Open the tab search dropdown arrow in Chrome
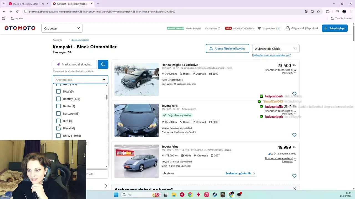 4,4
